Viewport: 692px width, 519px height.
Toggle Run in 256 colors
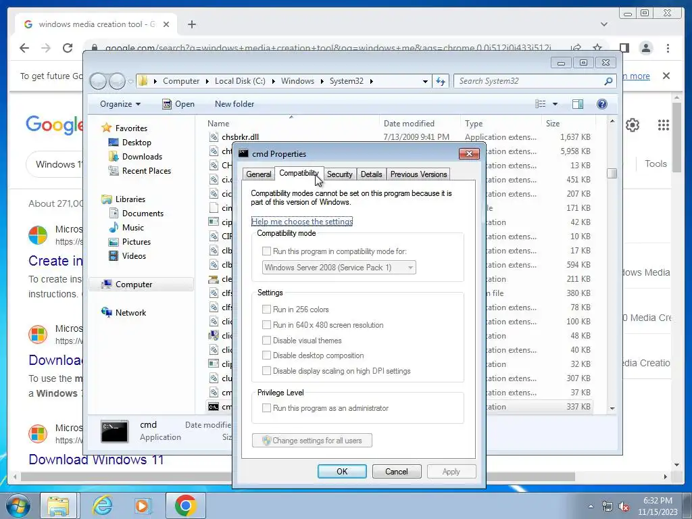(x=266, y=310)
